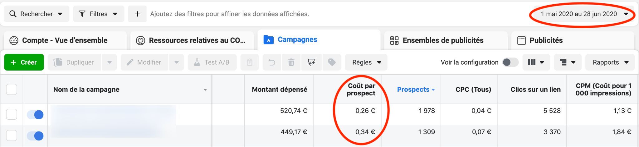This screenshot has height=147, width=639.
Task: Open the Rapports dropdown
Action: pos(610,62)
